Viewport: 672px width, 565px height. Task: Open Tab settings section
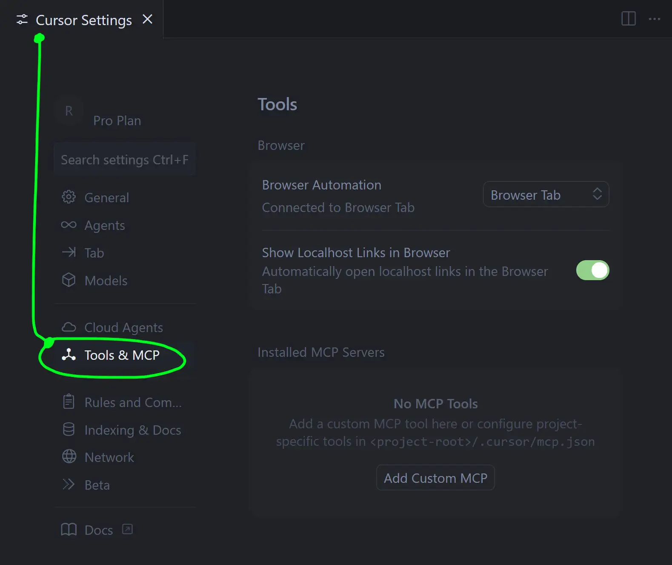94,253
